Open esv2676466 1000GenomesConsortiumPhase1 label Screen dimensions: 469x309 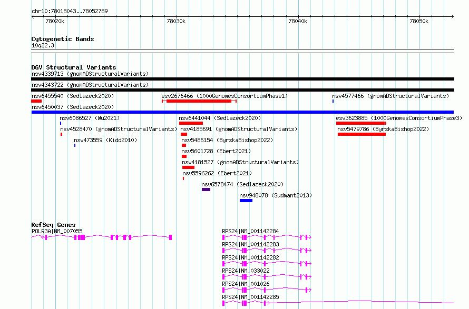(224, 96)
